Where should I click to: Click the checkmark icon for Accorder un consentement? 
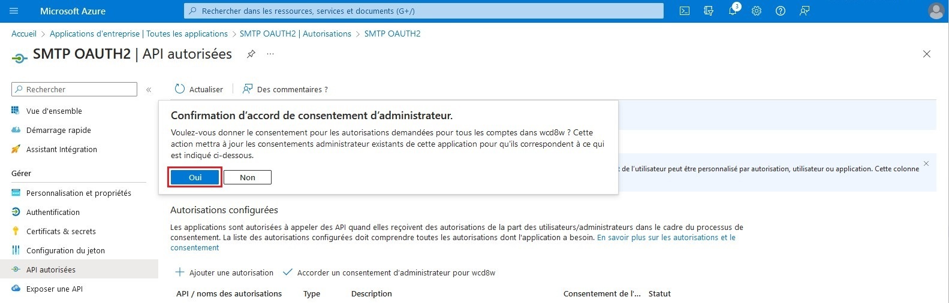click(288, 272)
